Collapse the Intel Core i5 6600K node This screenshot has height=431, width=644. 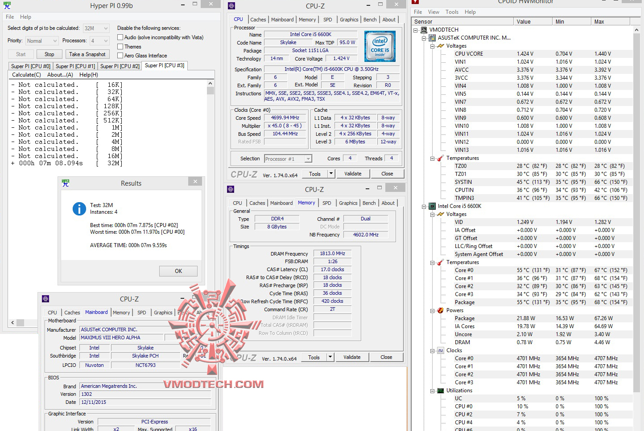[x=424, y=206]
